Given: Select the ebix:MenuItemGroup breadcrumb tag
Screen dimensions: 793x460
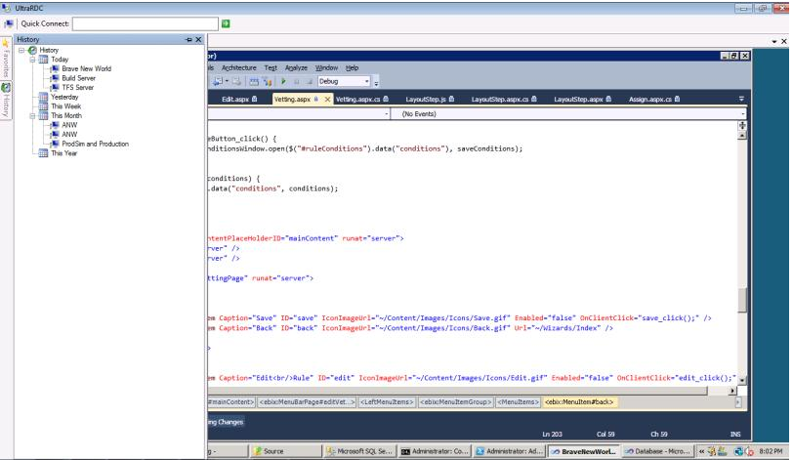Looking at the screenshot, I should tap(456, 402).
